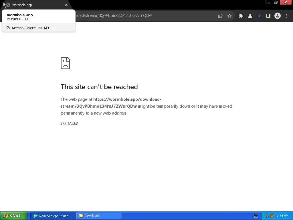Open the Extensions puzzle piece menu
The image size is (293, 220).
[241, 16]
